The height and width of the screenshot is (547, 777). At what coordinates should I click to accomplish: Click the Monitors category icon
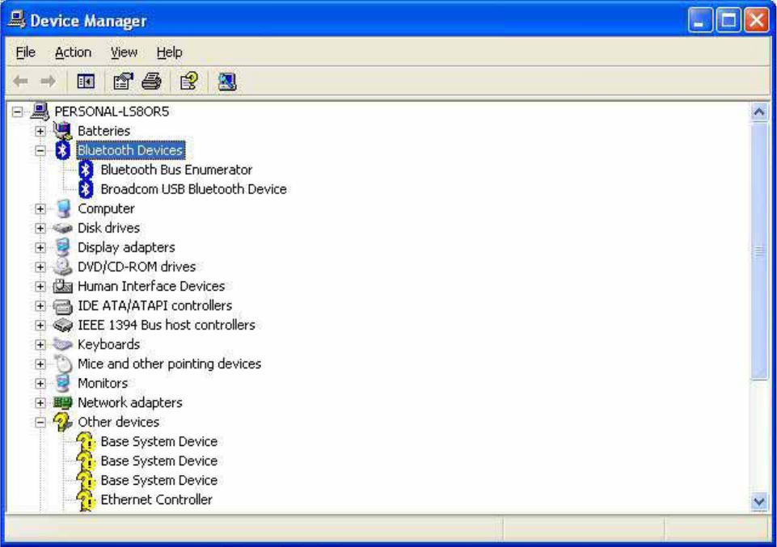coord(62,383)
